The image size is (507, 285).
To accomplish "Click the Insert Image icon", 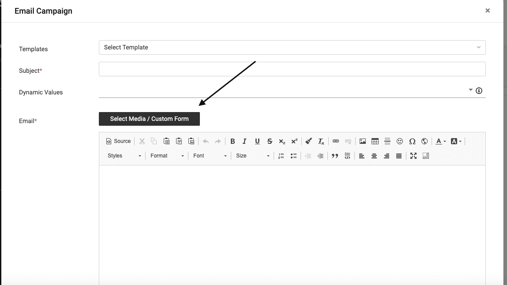I will pos(363,141).
